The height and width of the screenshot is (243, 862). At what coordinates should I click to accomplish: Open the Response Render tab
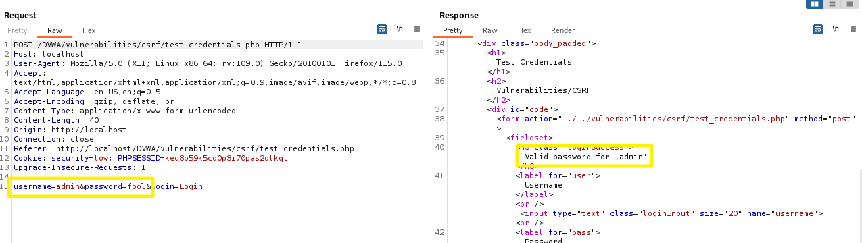tap(563, 30)
